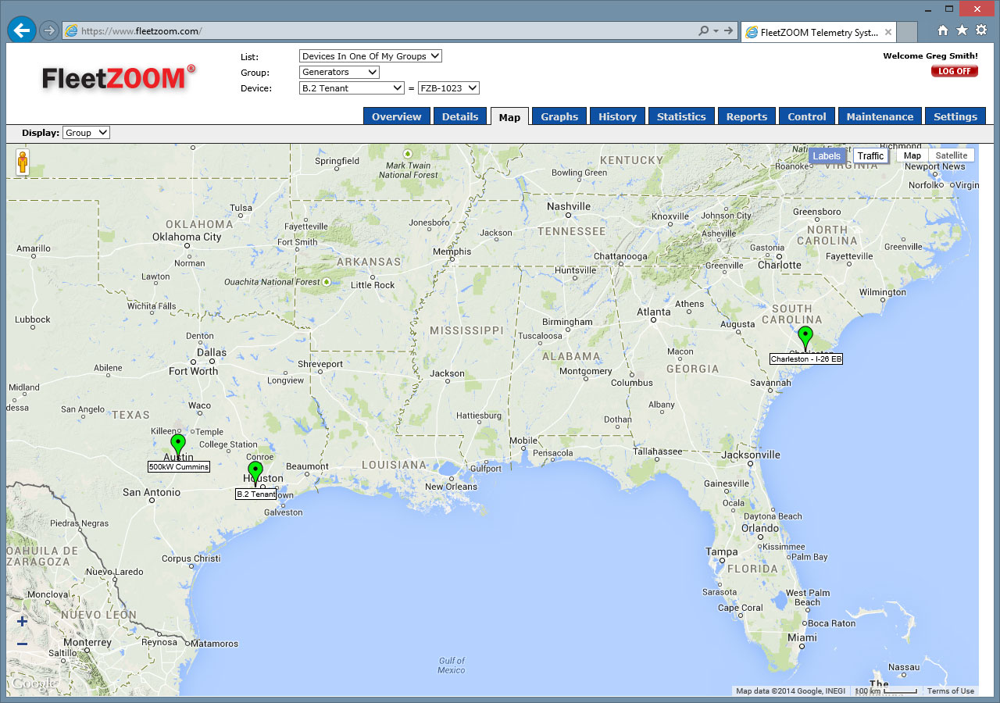Click the 'Welcome Greg Smith!' text
Viewport: 1000px width, 703px height.
930,56
